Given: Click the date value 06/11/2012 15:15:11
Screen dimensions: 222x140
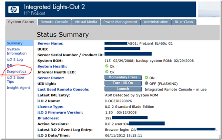Looking at the screenshot, I should coord(123,136).
